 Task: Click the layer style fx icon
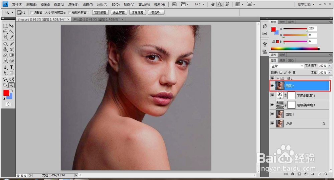pos(293,174)
